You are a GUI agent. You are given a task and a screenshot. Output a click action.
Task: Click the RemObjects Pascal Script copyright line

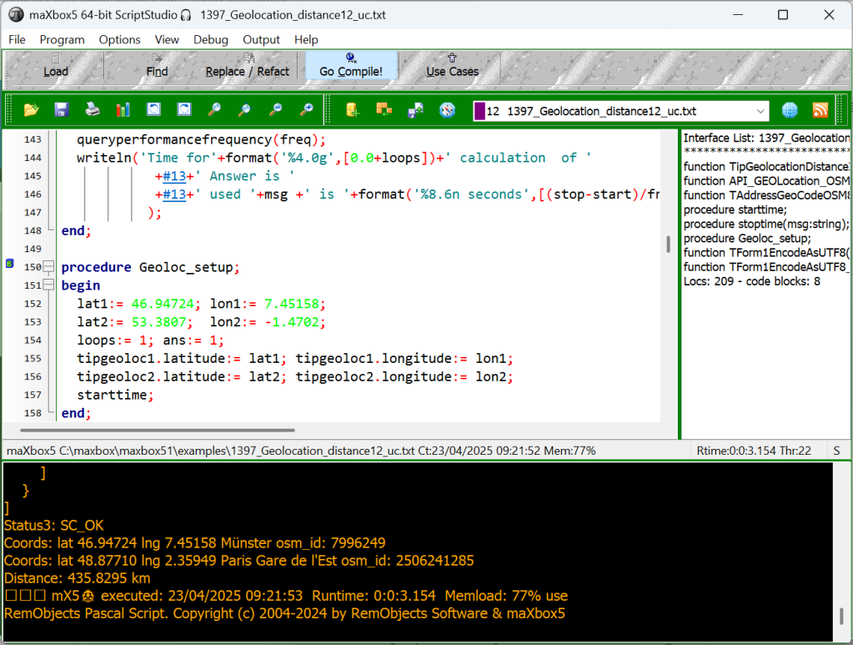[284, 613]
